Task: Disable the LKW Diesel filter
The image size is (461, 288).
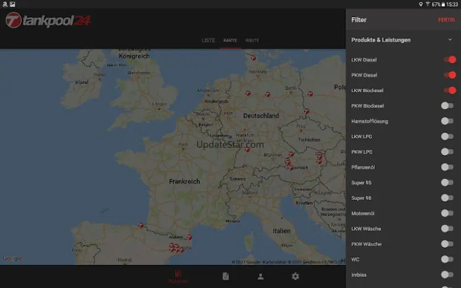Action: pos(450,60)
